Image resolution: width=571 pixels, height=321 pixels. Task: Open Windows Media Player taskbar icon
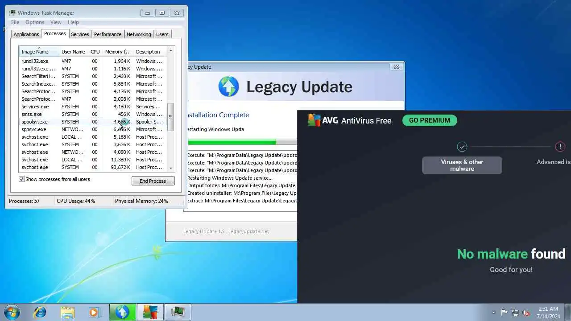(95, 312)
